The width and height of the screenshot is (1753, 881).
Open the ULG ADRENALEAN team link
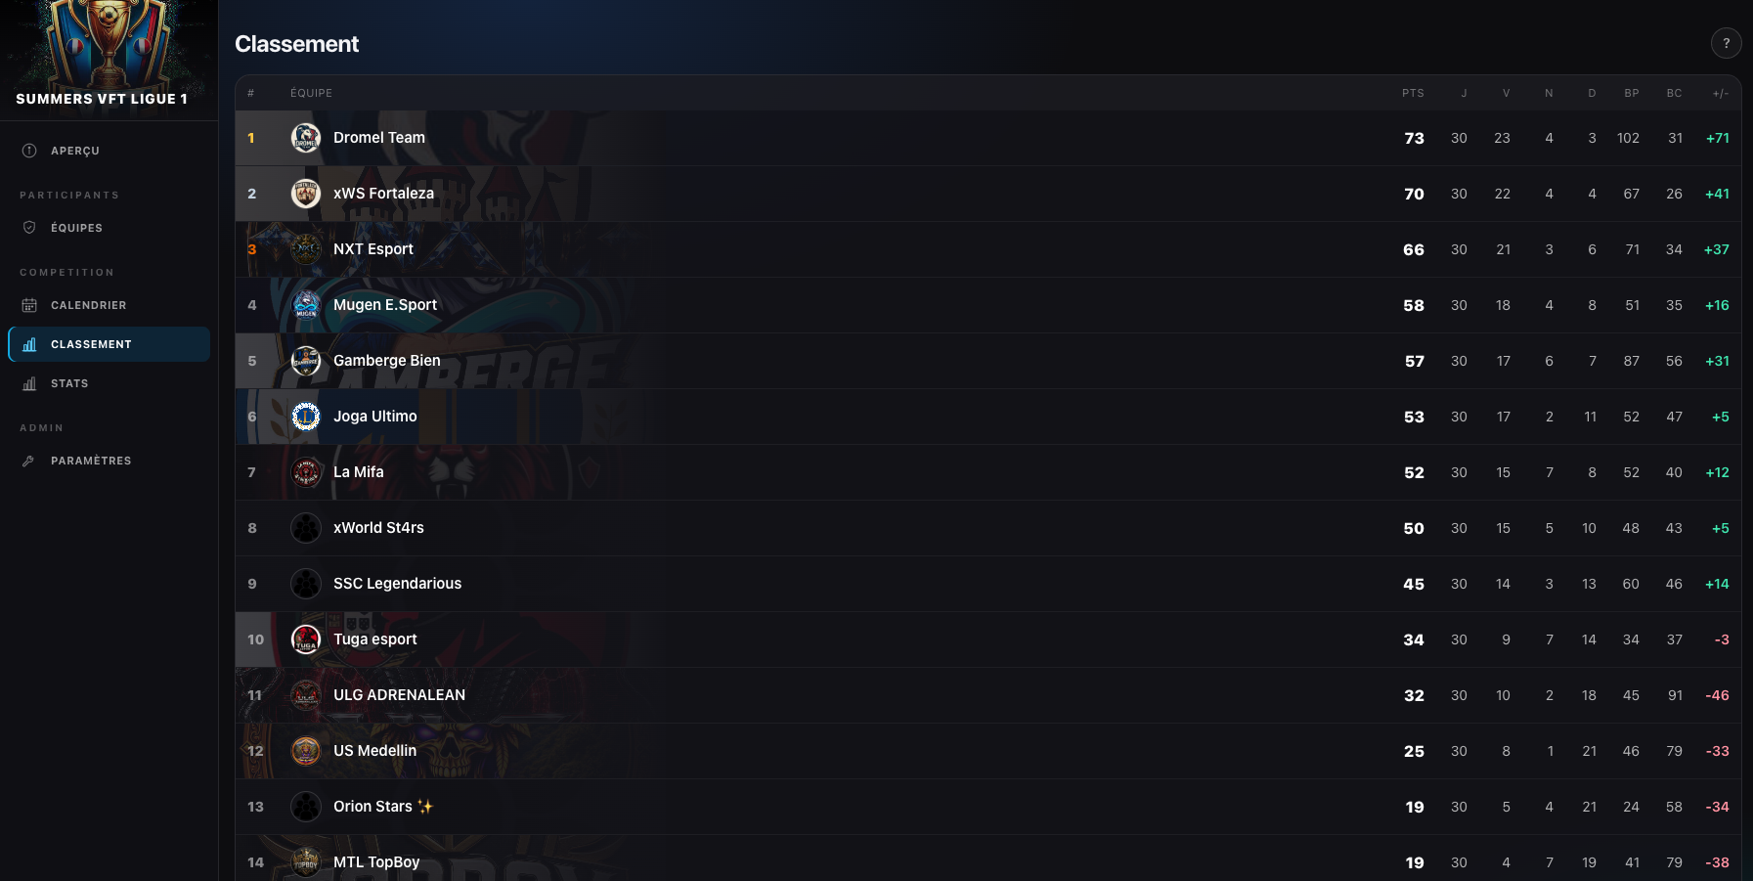click(399, 695)
